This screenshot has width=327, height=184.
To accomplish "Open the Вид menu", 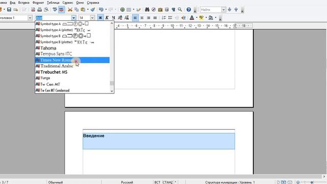I will pyautogui.click(x=12, y=3).
